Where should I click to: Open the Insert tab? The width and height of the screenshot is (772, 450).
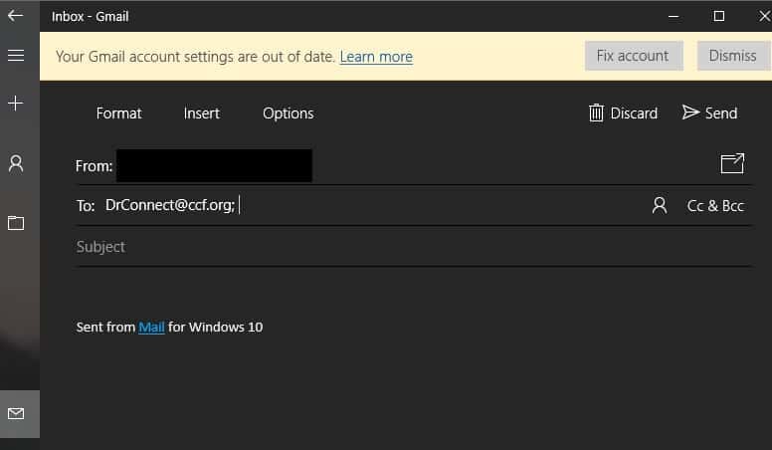tap(201, 113)
